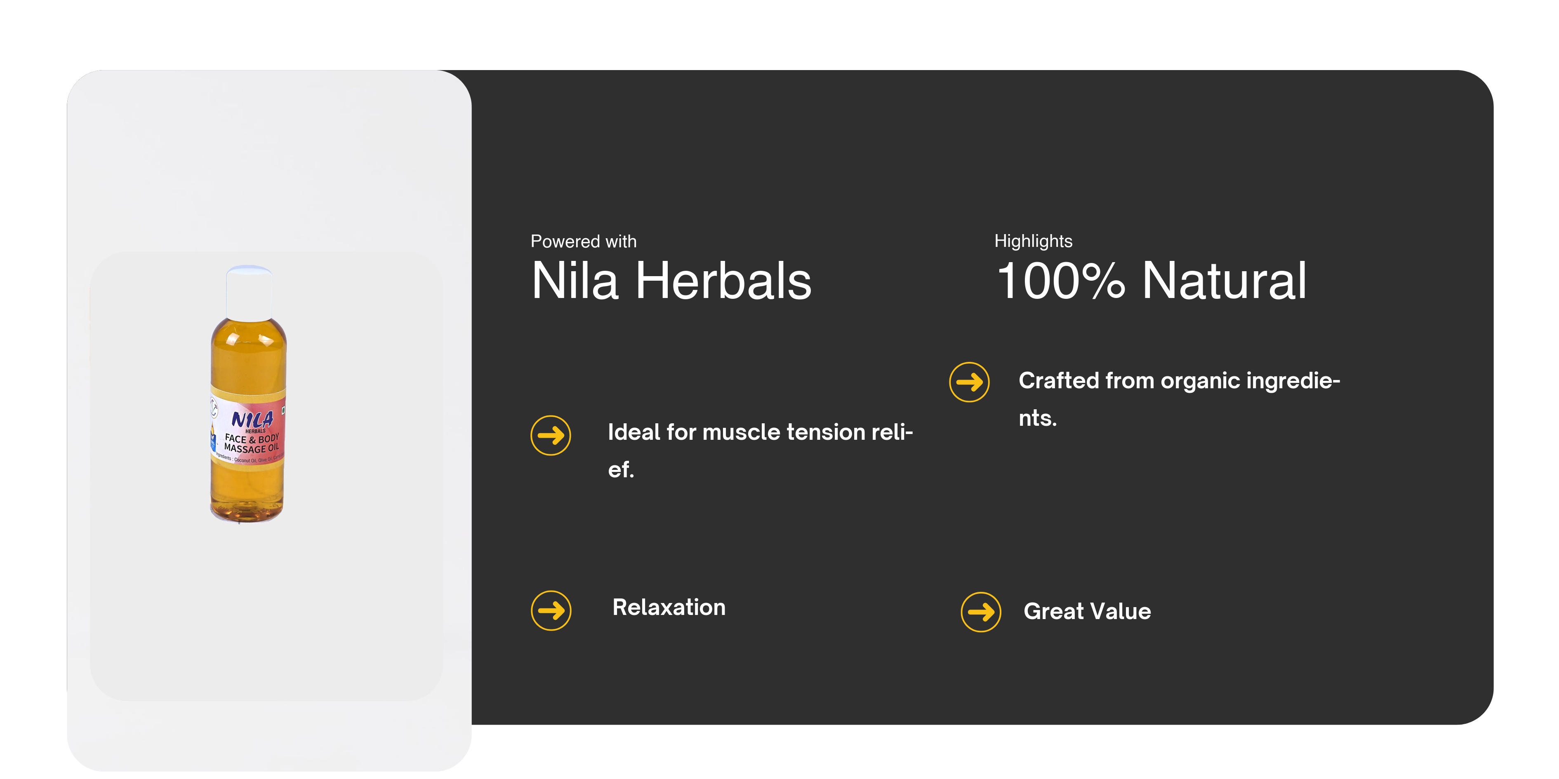Click the "Highlights" label
The width and height of the screenshot is (1559, 779).
[1033, 241]
